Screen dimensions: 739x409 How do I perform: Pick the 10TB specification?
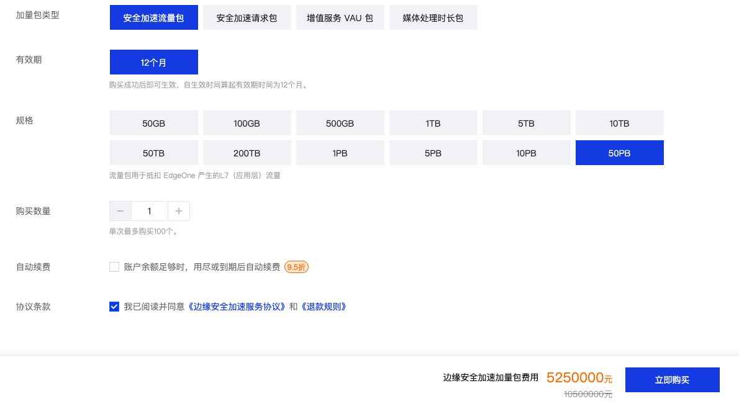tap(619, 124)
